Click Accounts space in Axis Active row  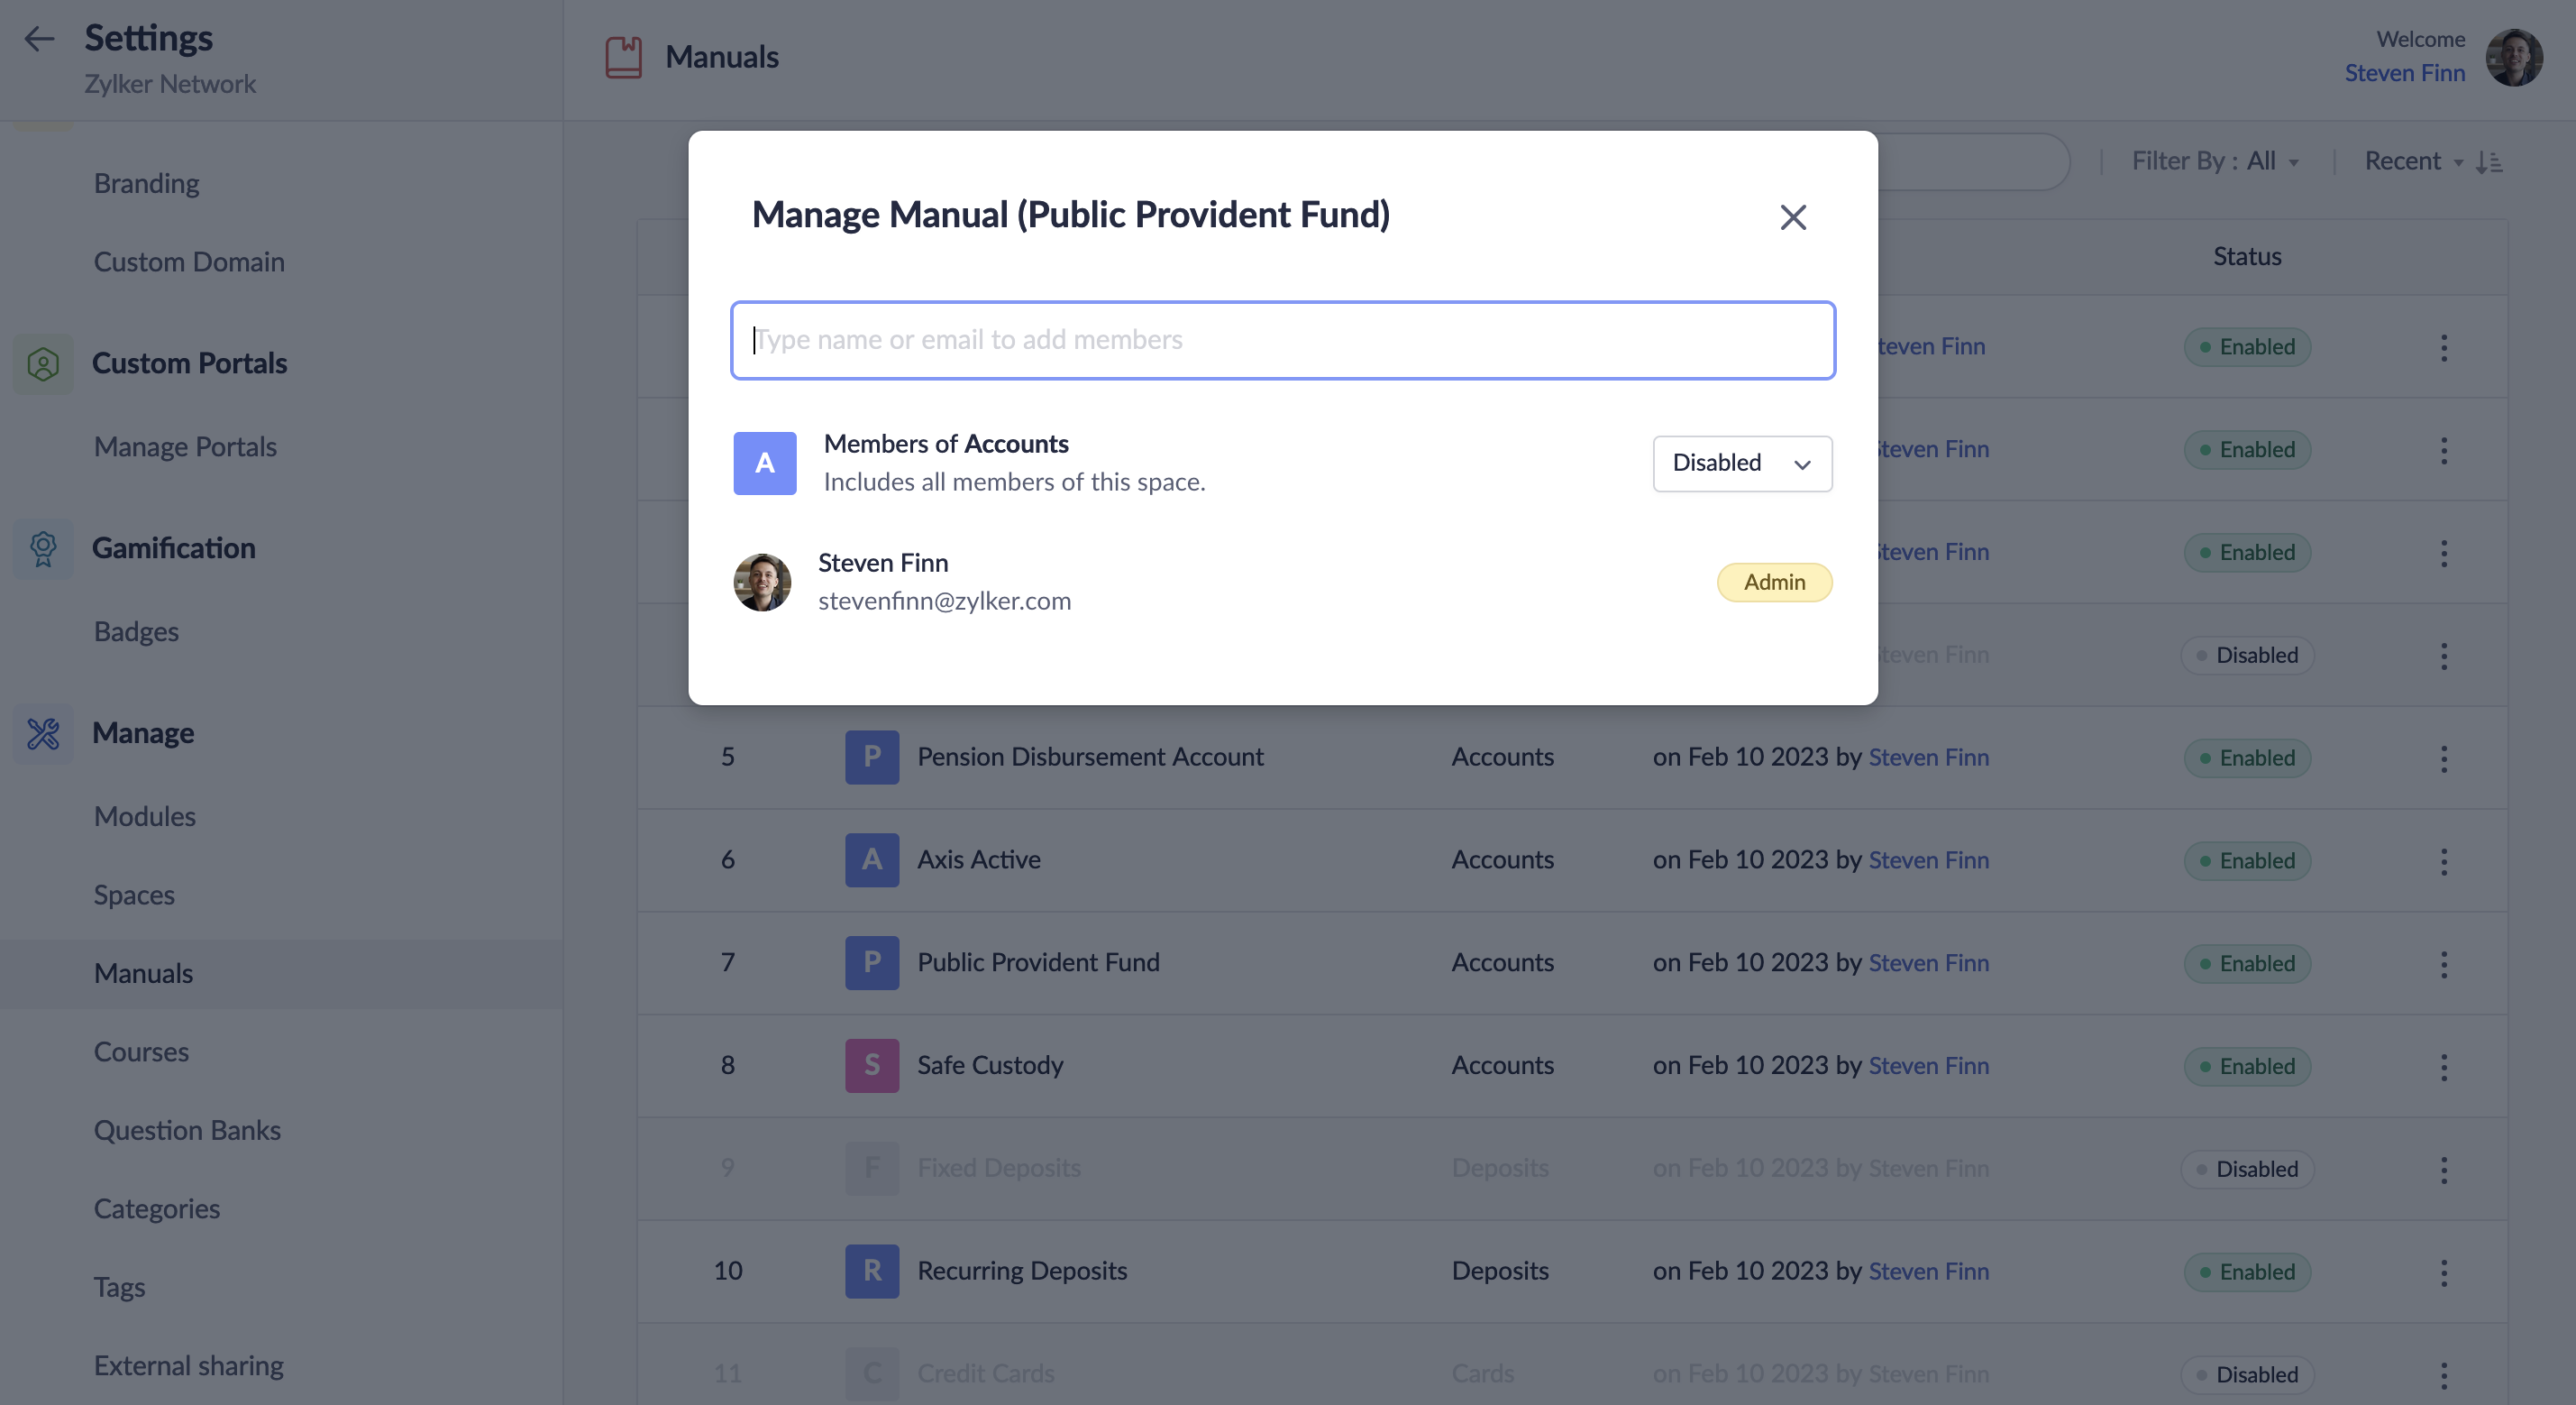pyautogui.click(x=1502, y=860)
